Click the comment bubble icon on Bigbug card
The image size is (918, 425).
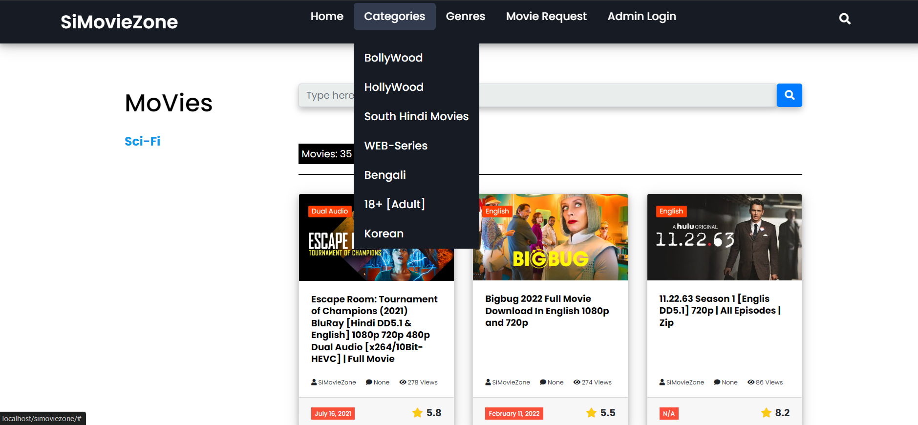543,382
